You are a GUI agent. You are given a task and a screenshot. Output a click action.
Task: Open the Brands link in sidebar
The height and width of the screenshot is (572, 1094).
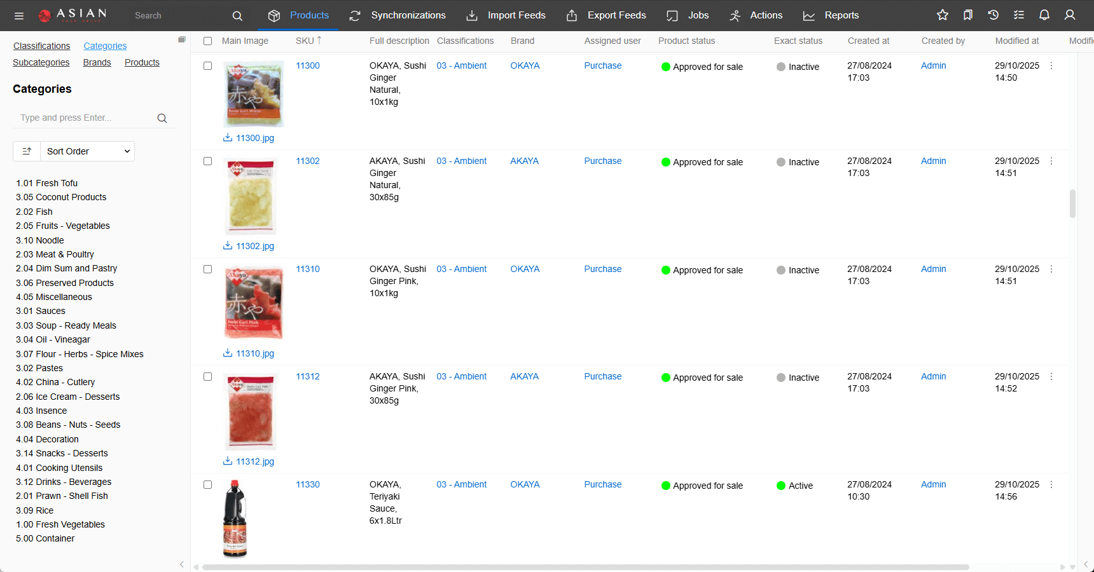97,62
